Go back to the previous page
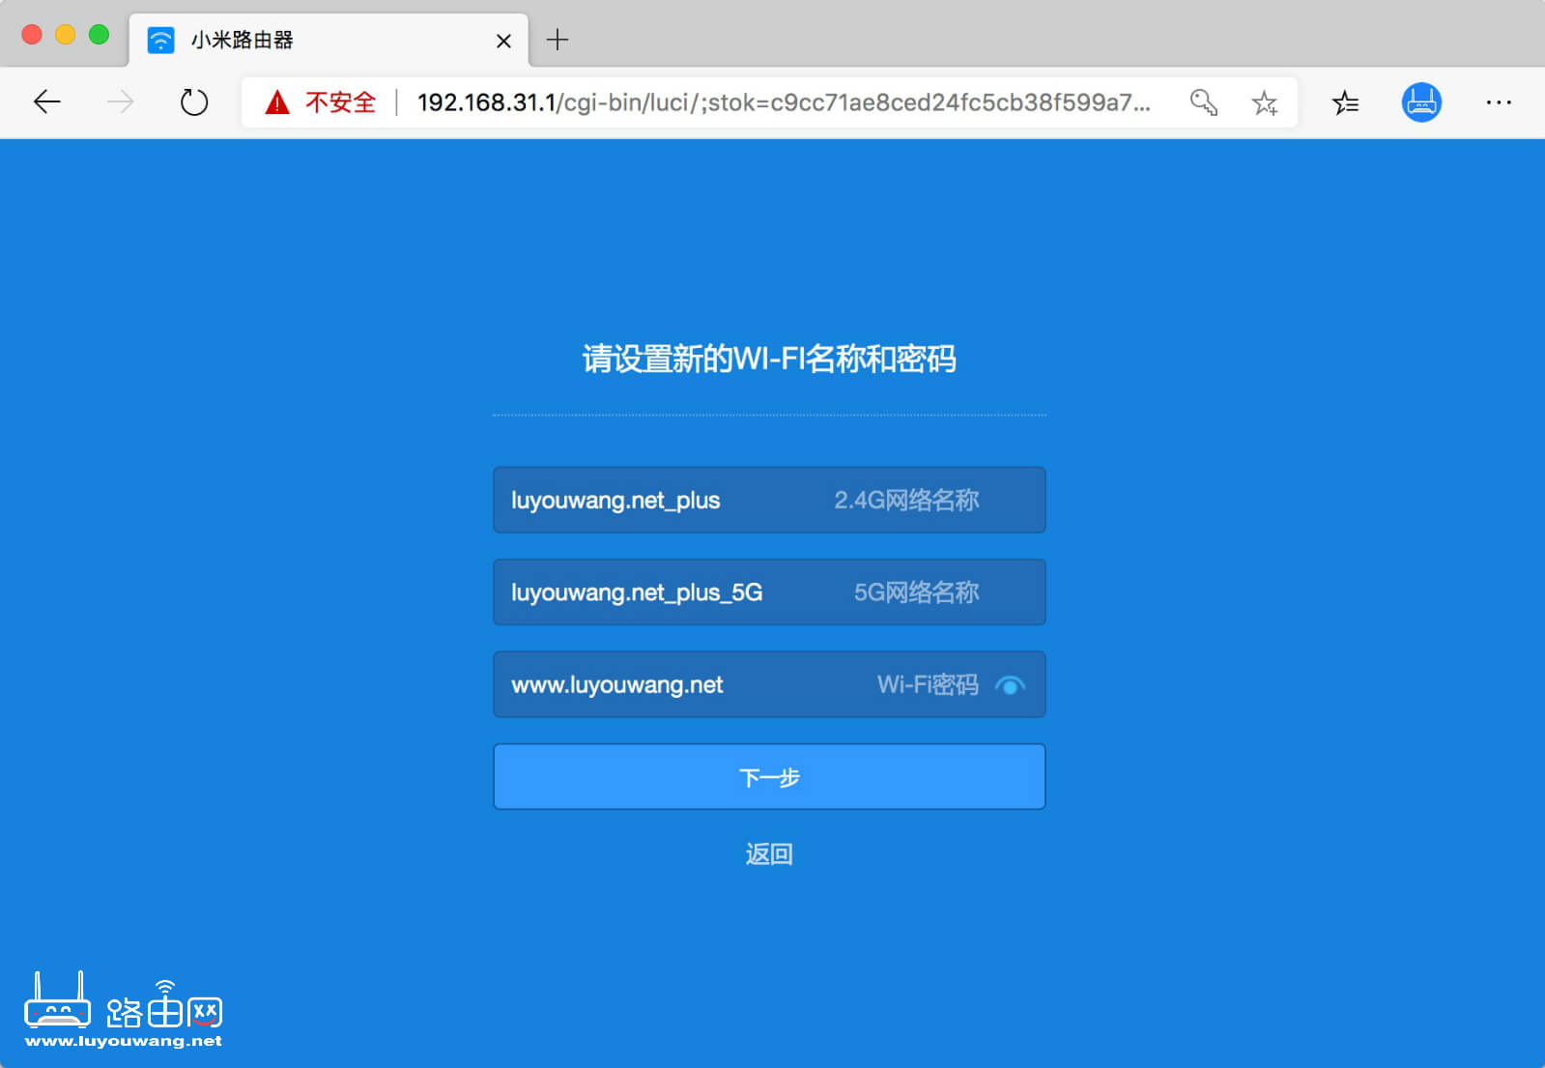The width and height of the screenshot is (1545, 1068). tap(46, 102)
